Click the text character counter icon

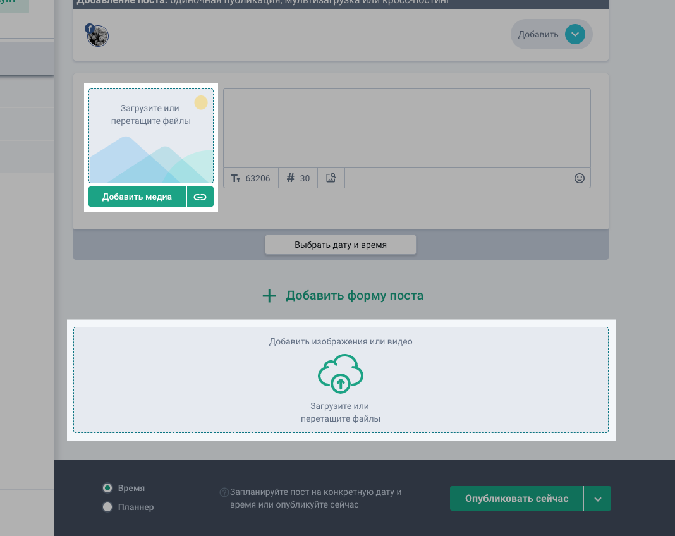pos(236,178)
